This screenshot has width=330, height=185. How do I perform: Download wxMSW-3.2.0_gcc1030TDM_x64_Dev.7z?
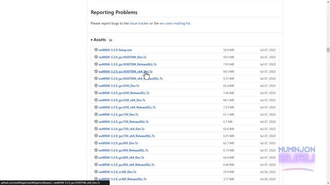125,71
